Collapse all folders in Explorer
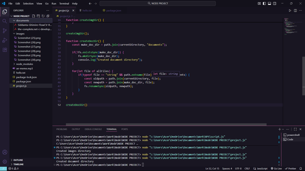This screenshot has height=171, width=305. [x=48, y=16]
